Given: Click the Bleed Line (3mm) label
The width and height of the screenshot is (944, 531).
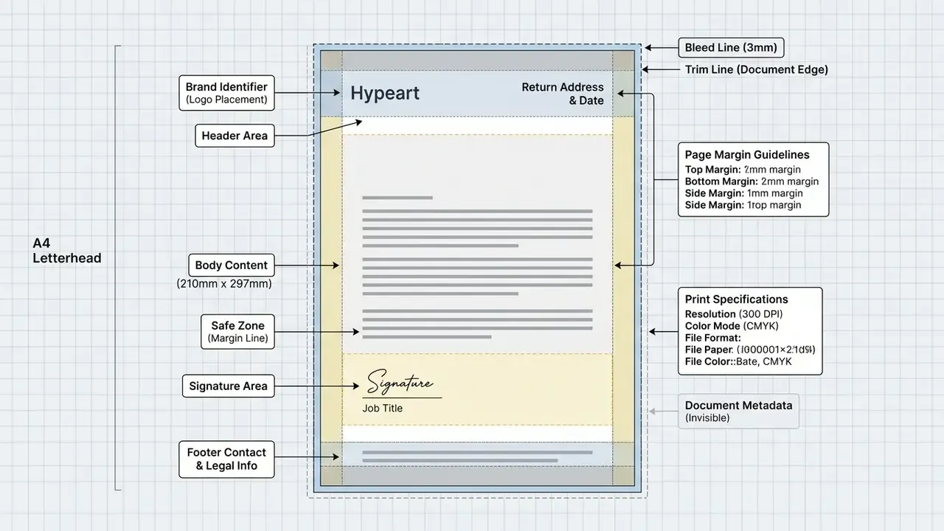Looking at the screenshot, I should [731, 48].
